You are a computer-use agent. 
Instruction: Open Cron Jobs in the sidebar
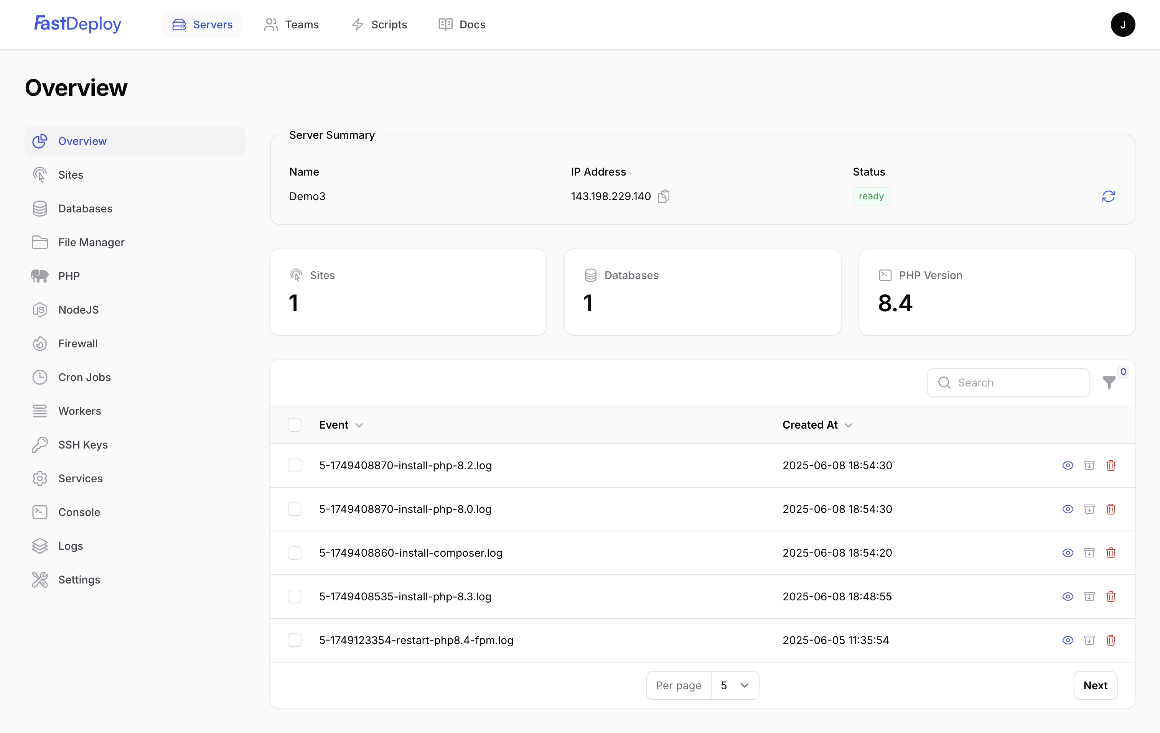pyautogui.click(x=135, y=377)
